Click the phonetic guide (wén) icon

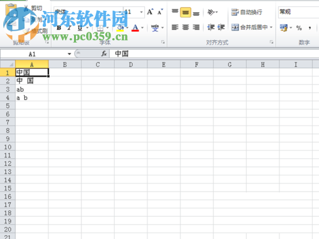pyautogui.click(x=155, y=28)
